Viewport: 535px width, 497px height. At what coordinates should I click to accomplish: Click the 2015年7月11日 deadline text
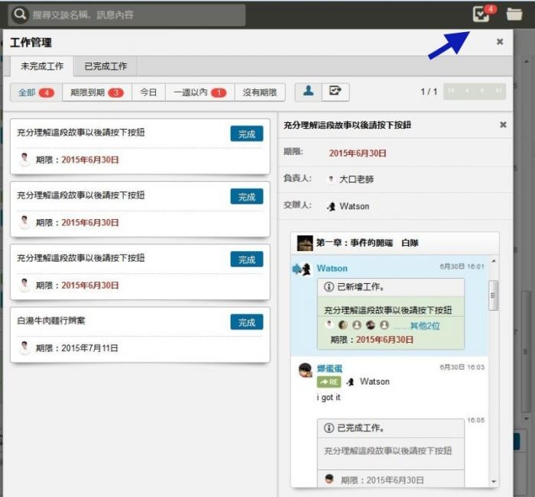coord(89,348)
